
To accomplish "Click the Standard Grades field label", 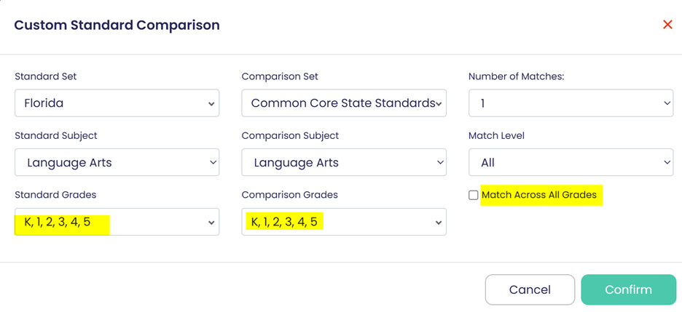I will click(x=55, y=195).
